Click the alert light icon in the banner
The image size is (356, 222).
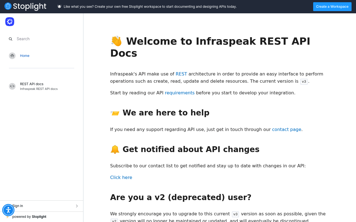[x=59, y=6]
